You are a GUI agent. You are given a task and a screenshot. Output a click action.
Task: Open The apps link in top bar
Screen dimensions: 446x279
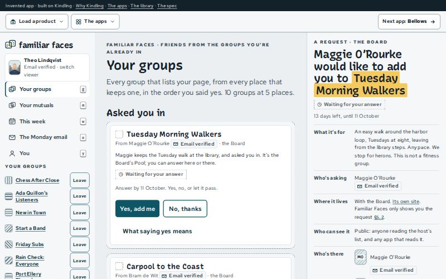117,6
